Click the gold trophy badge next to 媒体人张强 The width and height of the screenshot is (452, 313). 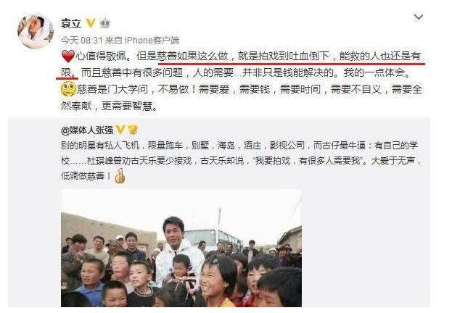(x=133, y=130)
